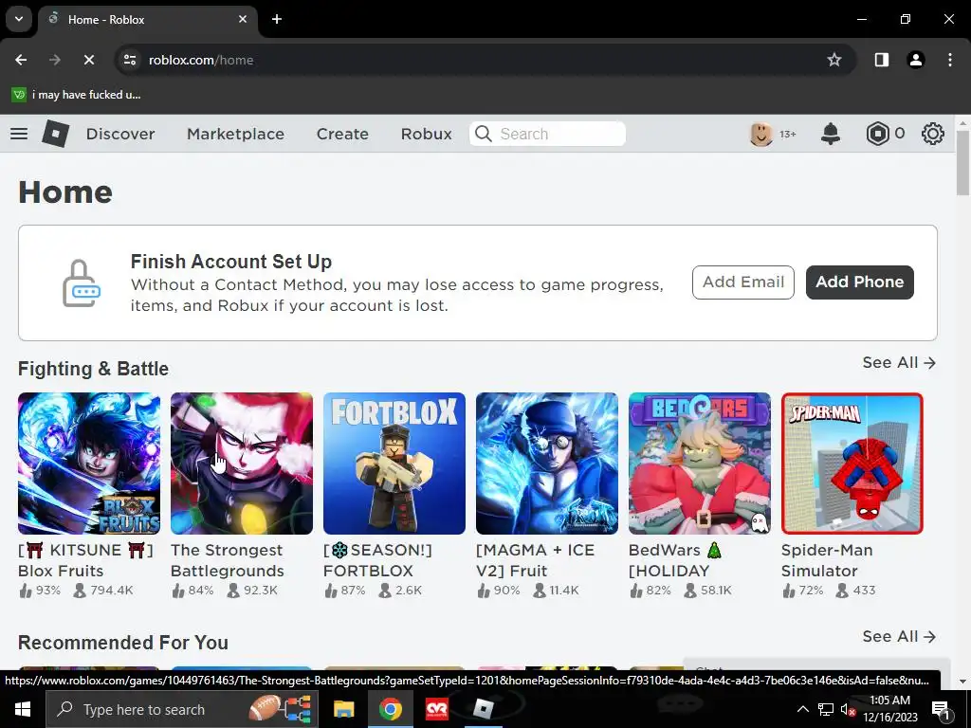Click the Windows taskbar search box
The height and width of the screenshot is (728, 971).
(x=182, y=709)
